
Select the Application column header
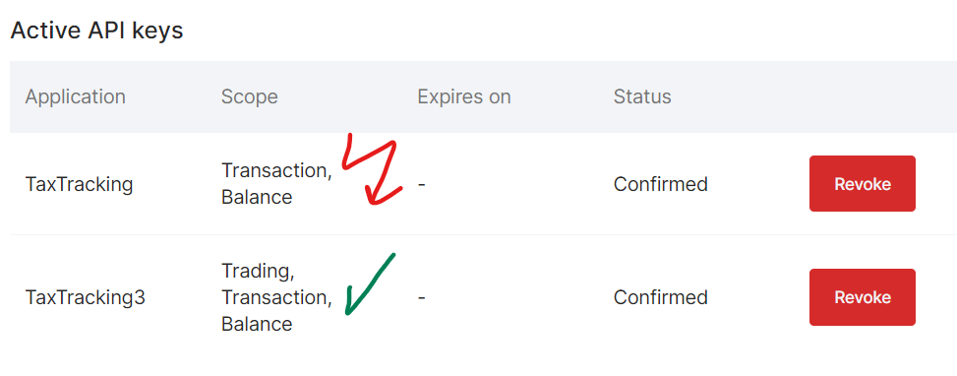[x=75, y=96]
